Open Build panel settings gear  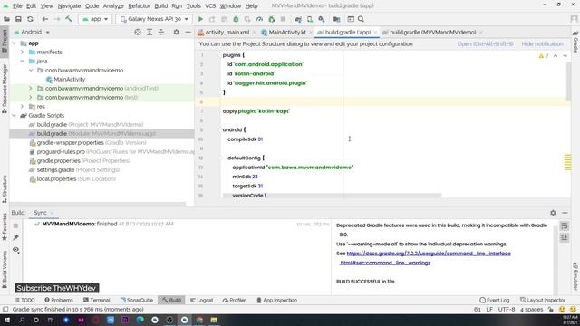[553, 213]
